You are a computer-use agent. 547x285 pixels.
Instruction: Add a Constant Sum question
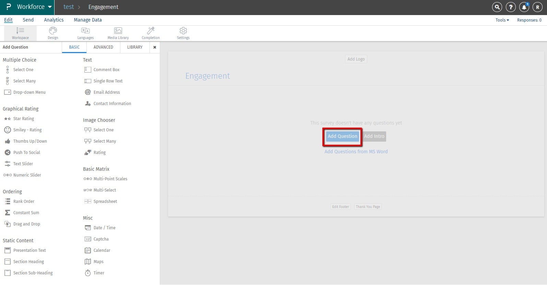click(22, 213)
